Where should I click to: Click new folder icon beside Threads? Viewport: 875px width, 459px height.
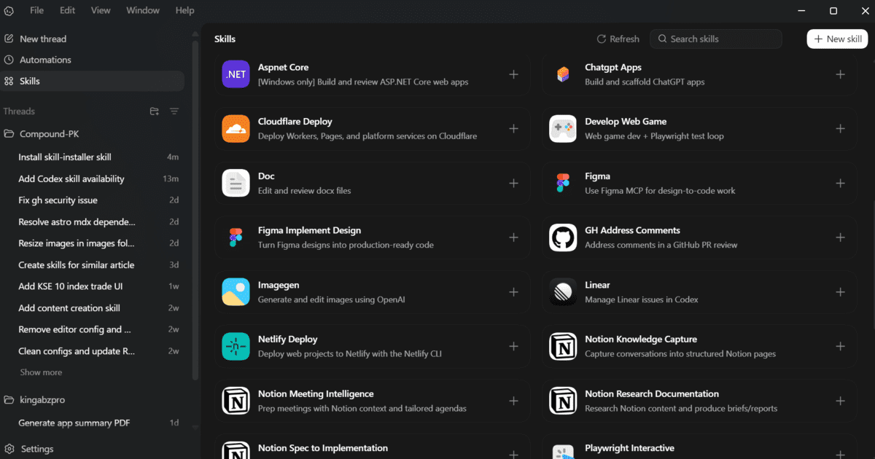click(155, 111)
